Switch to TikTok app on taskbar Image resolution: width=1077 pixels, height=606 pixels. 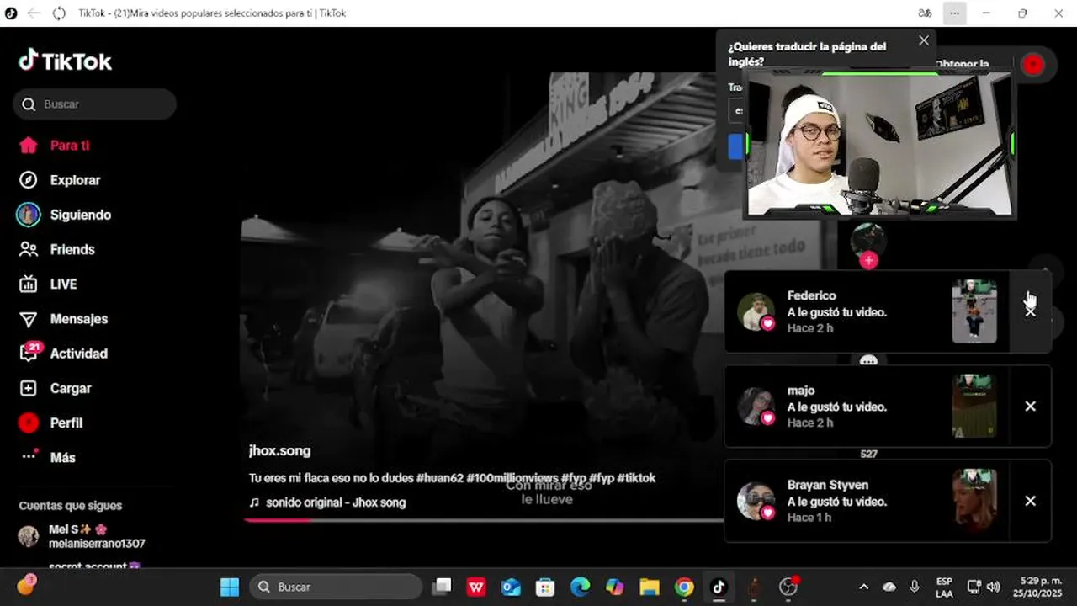pyautogui.click(x=719, y=587)
